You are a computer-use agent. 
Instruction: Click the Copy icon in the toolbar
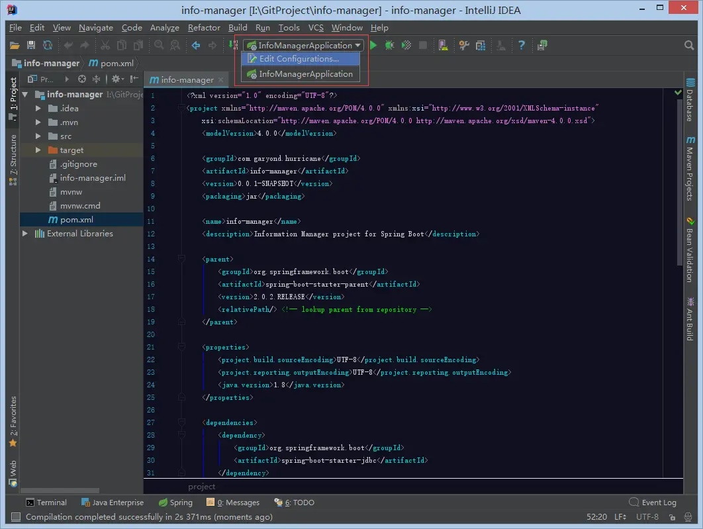pos(122,45)
